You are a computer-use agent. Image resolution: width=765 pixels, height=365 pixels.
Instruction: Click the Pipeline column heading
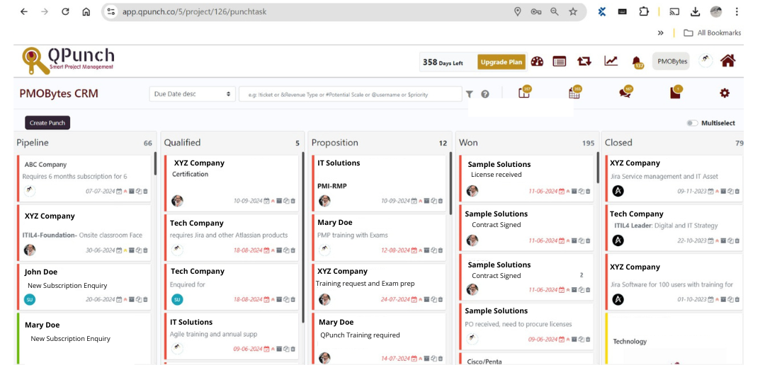[33, 142]
